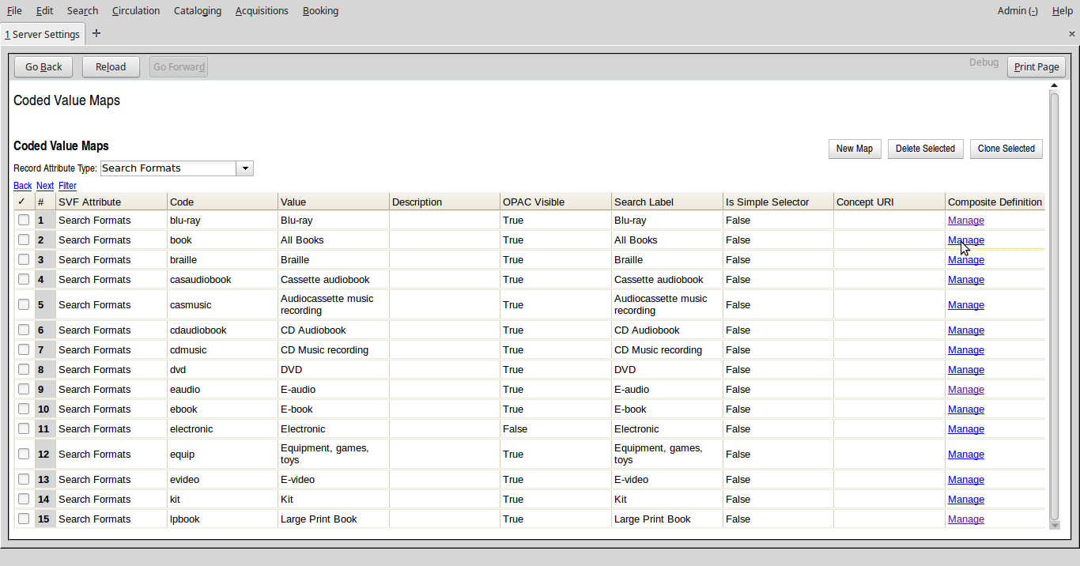Tick checkbox for row 2 book
Screen dimensions: 1080x566
point(24,240)
